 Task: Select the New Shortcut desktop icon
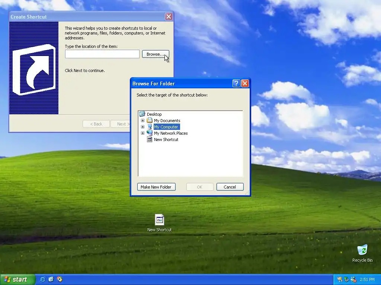159,223
